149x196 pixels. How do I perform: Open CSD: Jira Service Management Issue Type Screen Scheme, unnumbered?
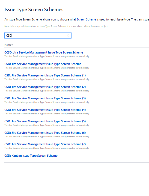[x=43, y=64]
